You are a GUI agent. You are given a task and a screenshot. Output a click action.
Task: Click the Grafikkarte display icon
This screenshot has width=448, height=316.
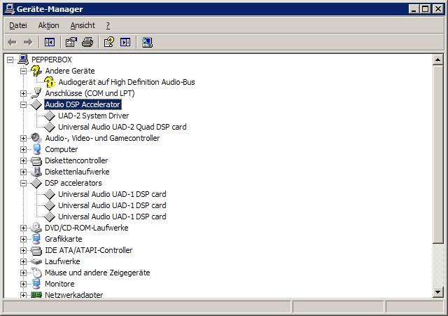36,239
